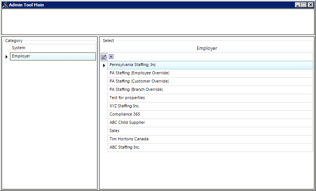Close the Admin Tool Main window

[311, 5]
